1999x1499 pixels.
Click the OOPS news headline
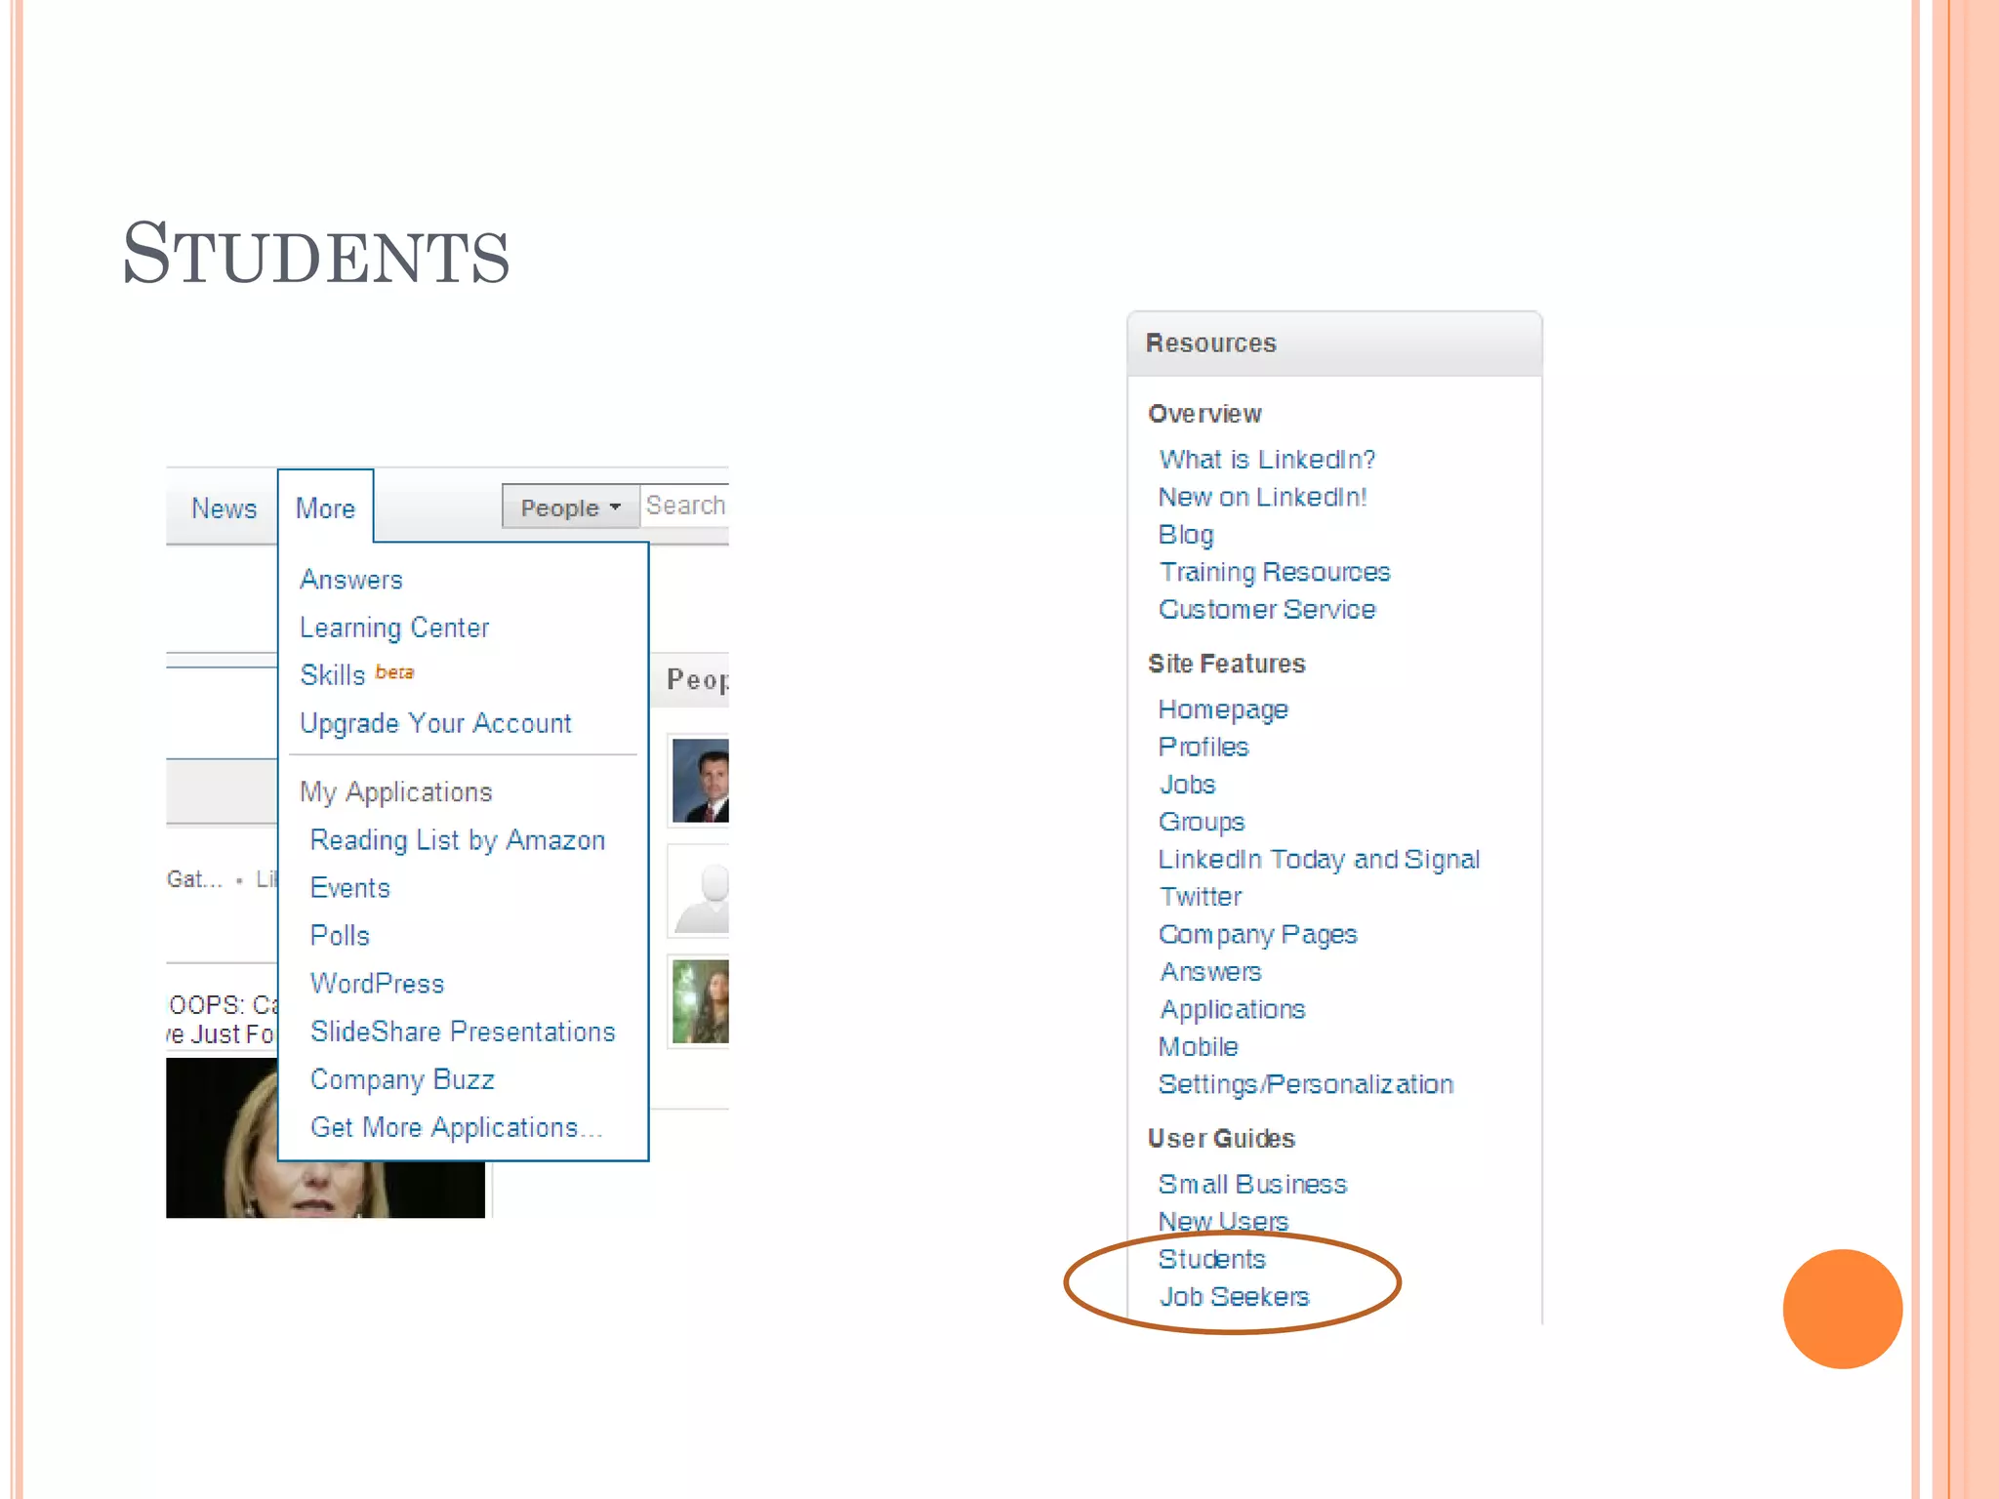(223, 1019)
